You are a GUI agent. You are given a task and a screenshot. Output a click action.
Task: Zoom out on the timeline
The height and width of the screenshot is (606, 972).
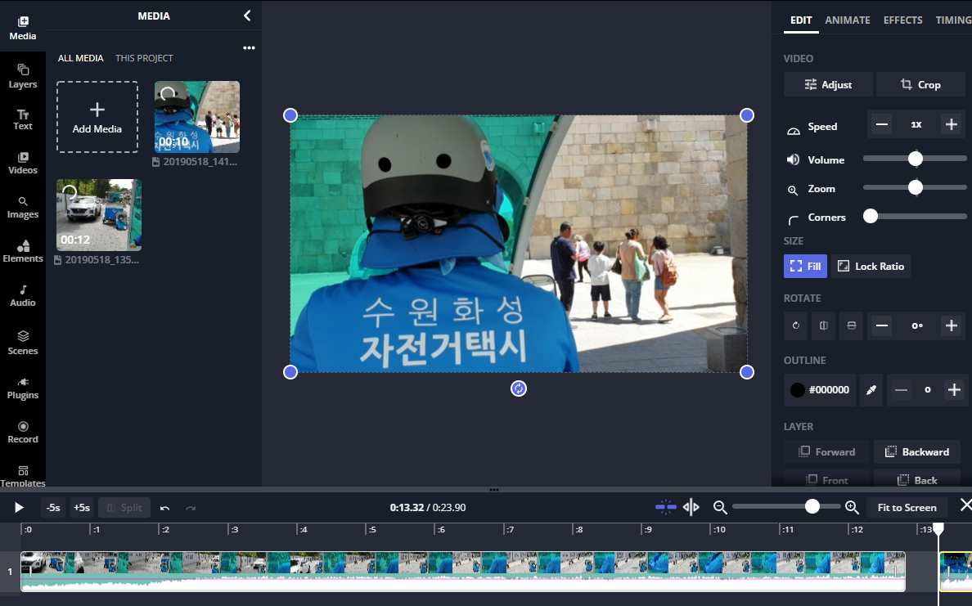pos(719,507)
